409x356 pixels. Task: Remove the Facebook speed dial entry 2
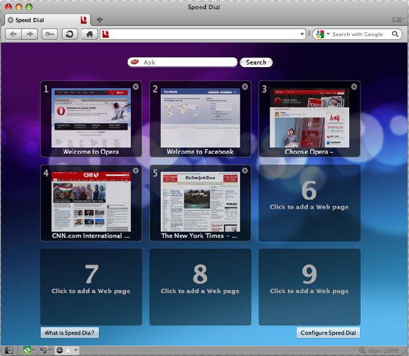[245, 87]
